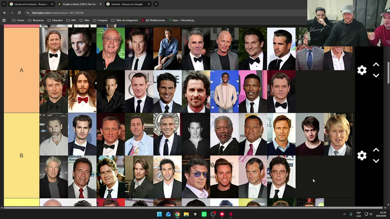Close the 'naruto en la hamaca' tab

point(52,4)
